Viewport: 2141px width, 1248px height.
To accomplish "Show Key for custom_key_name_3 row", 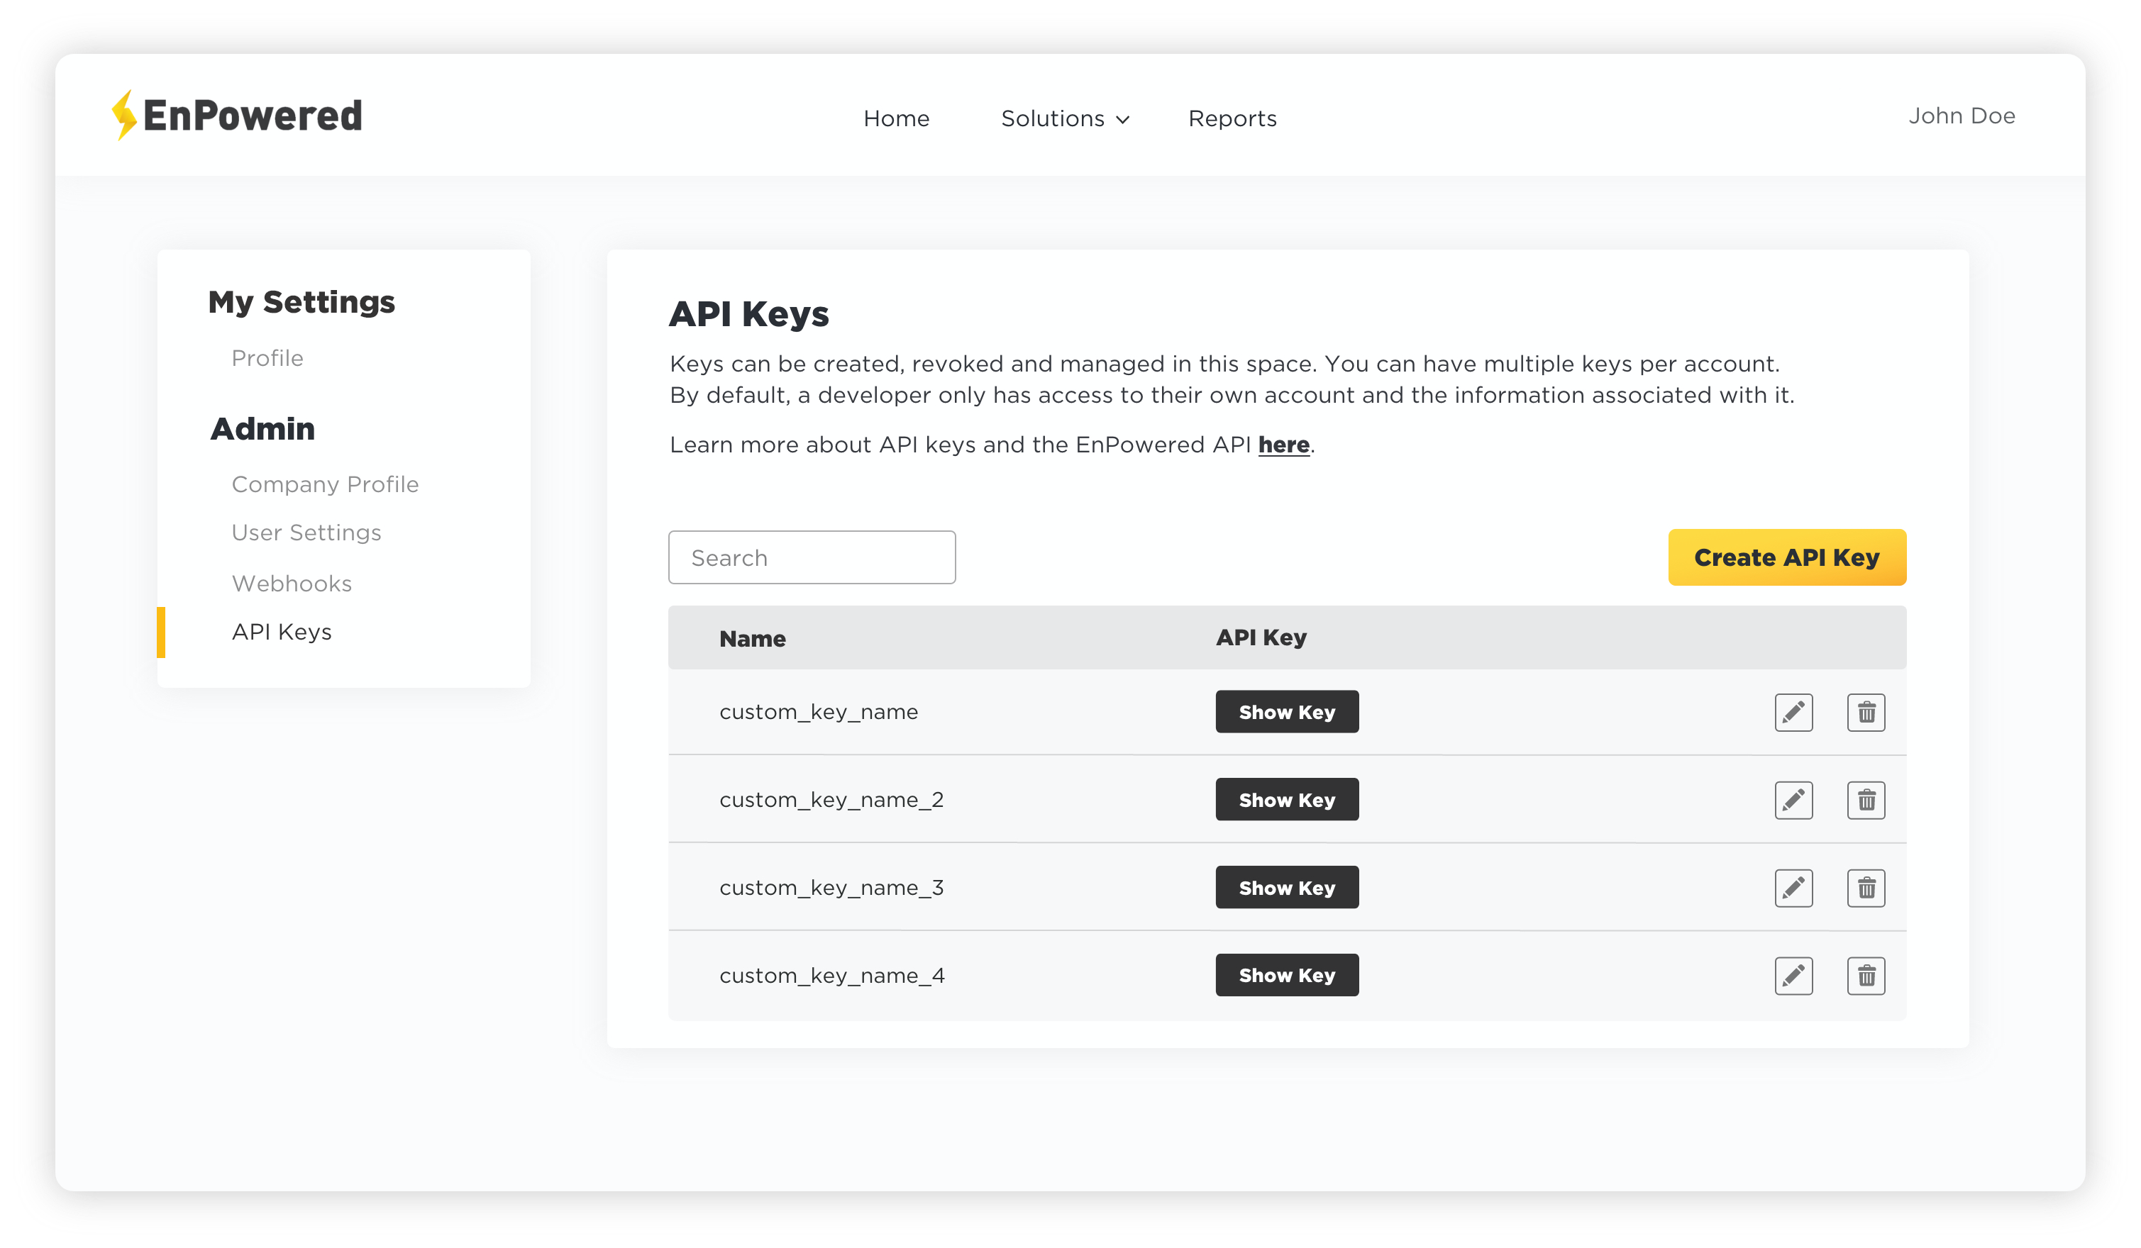I will coord(1286,888).
